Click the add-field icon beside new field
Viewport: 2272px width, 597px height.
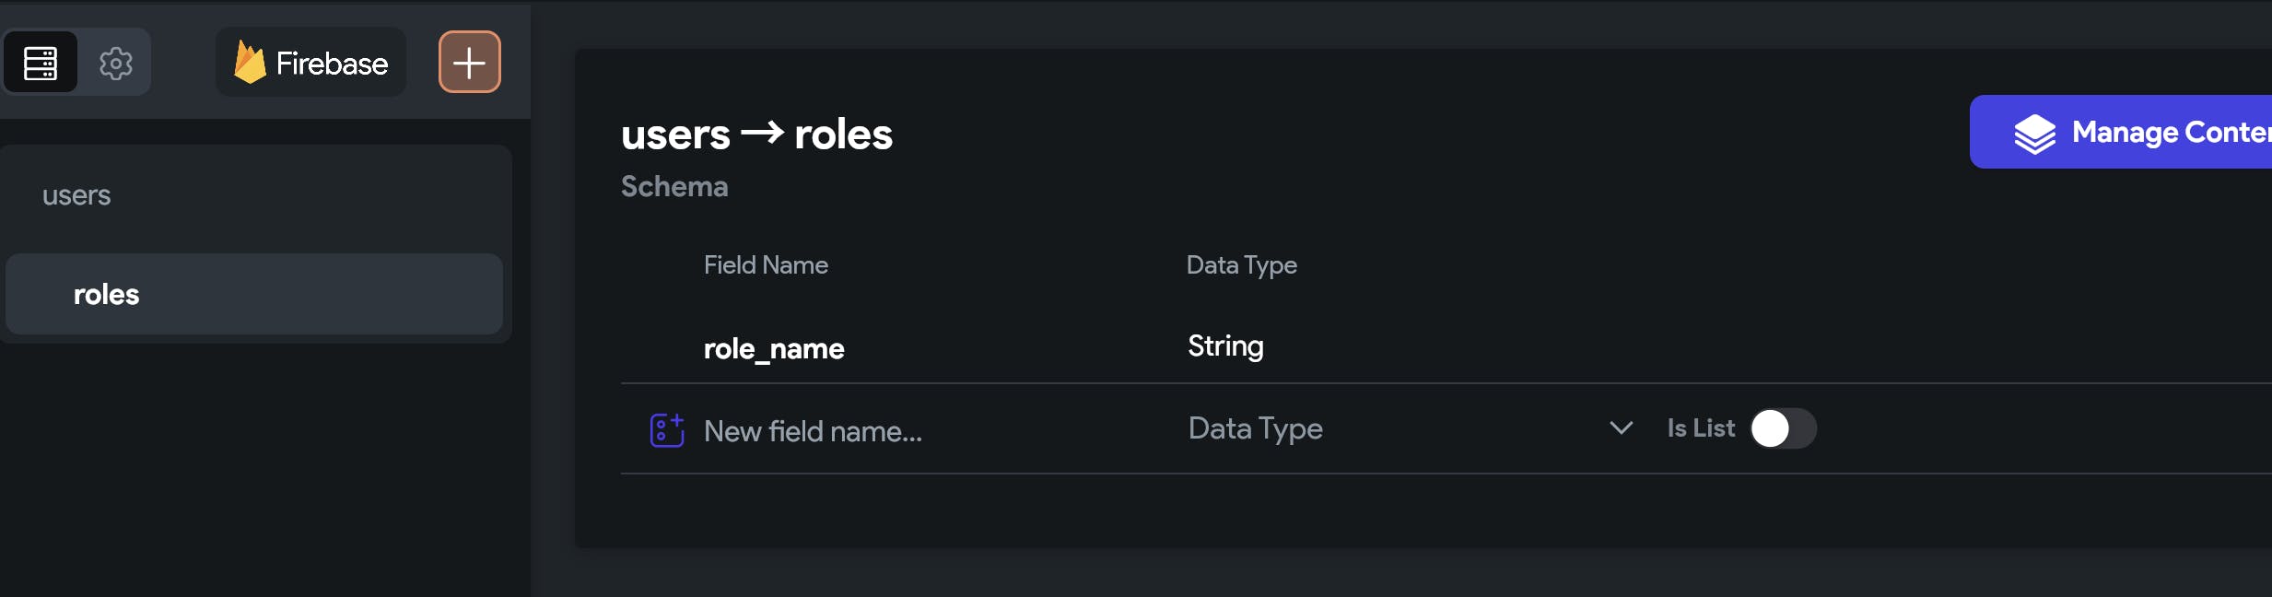pyautogui.click(x=667, y=430)
